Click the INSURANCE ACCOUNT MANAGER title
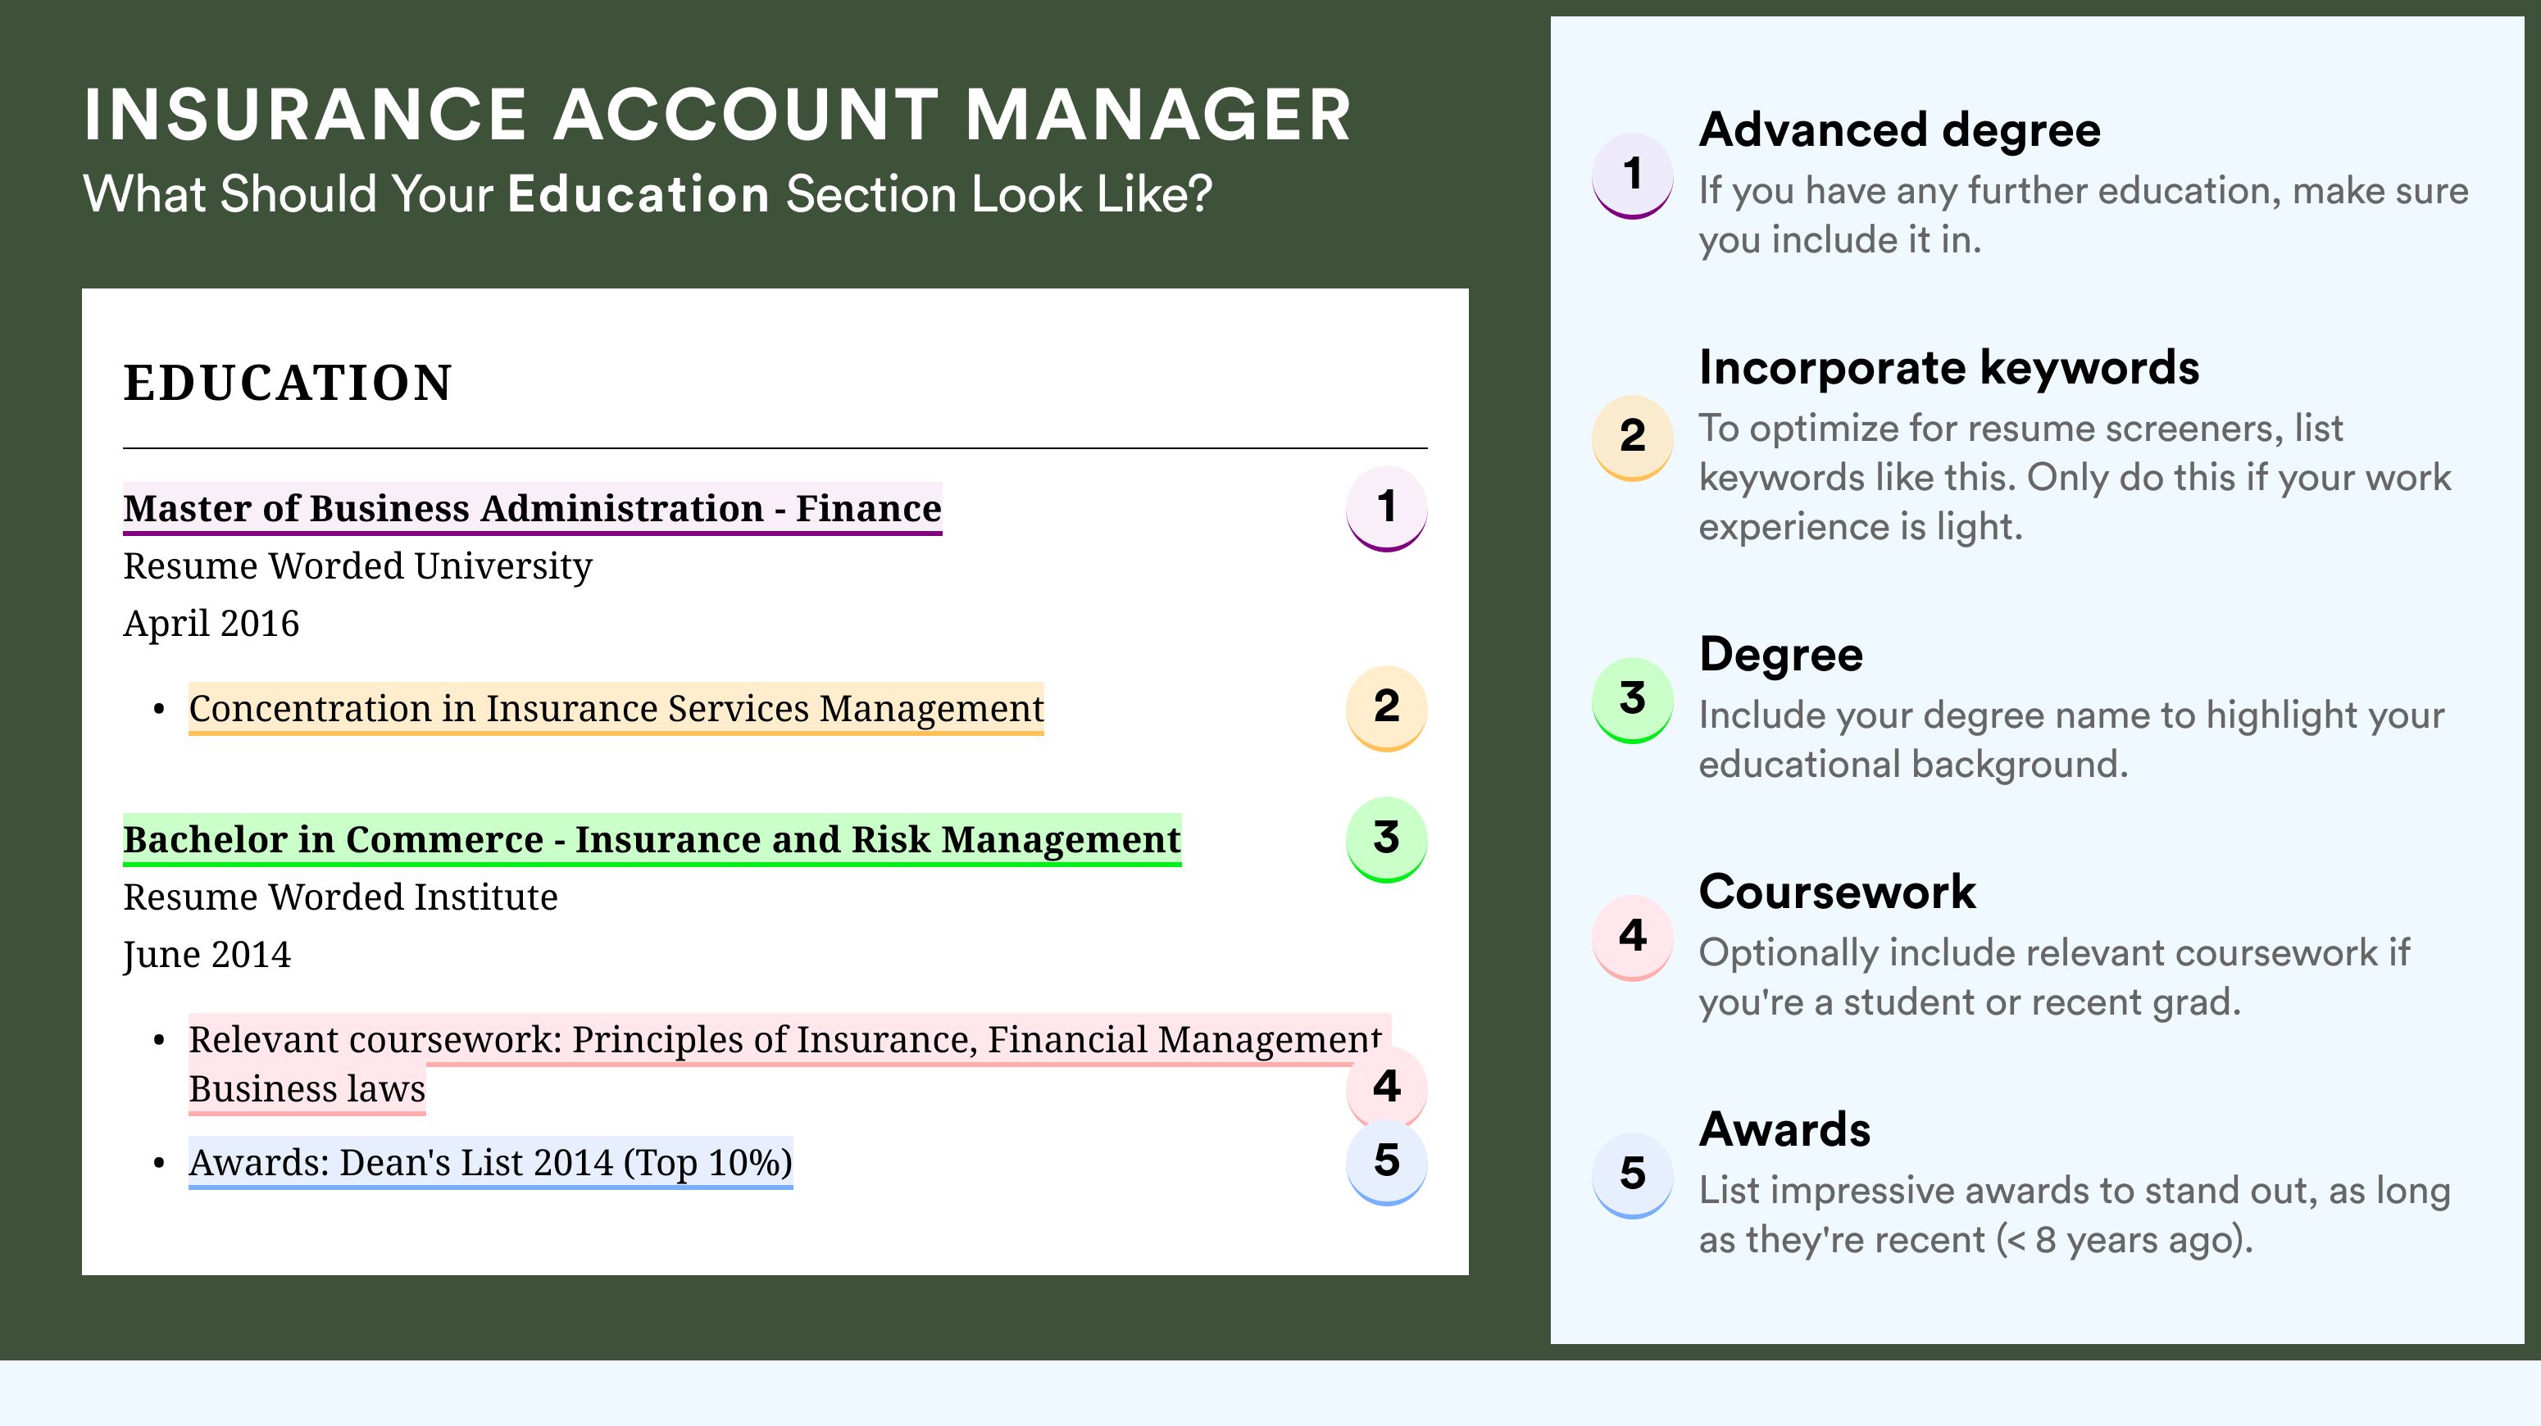This screenshot has width=2541, height=1426. [717, 116]
